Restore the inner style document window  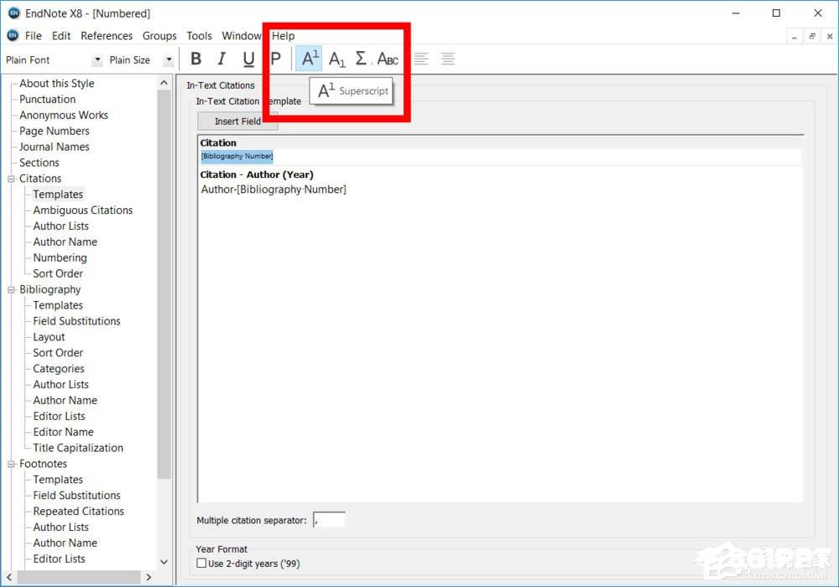811,36
